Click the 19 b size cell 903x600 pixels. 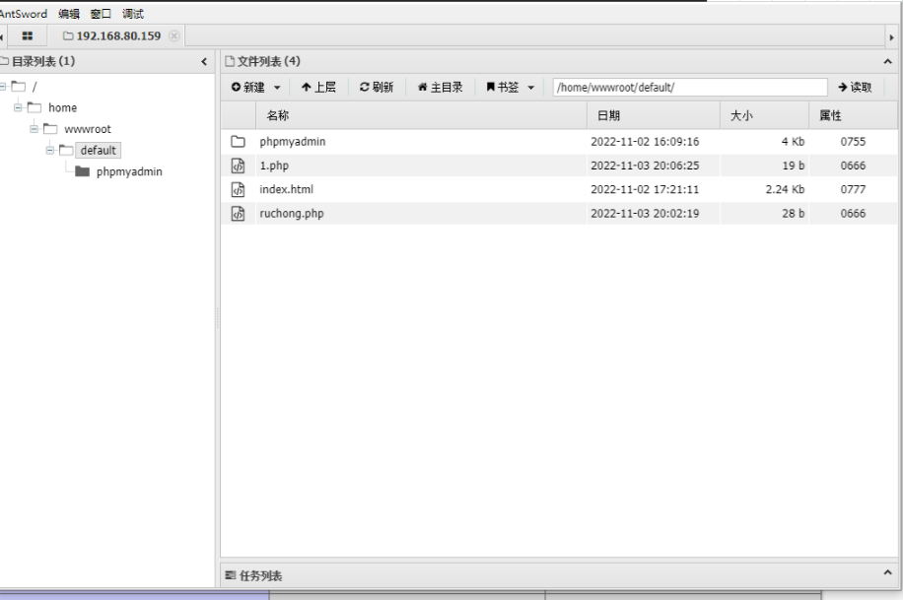793,166
